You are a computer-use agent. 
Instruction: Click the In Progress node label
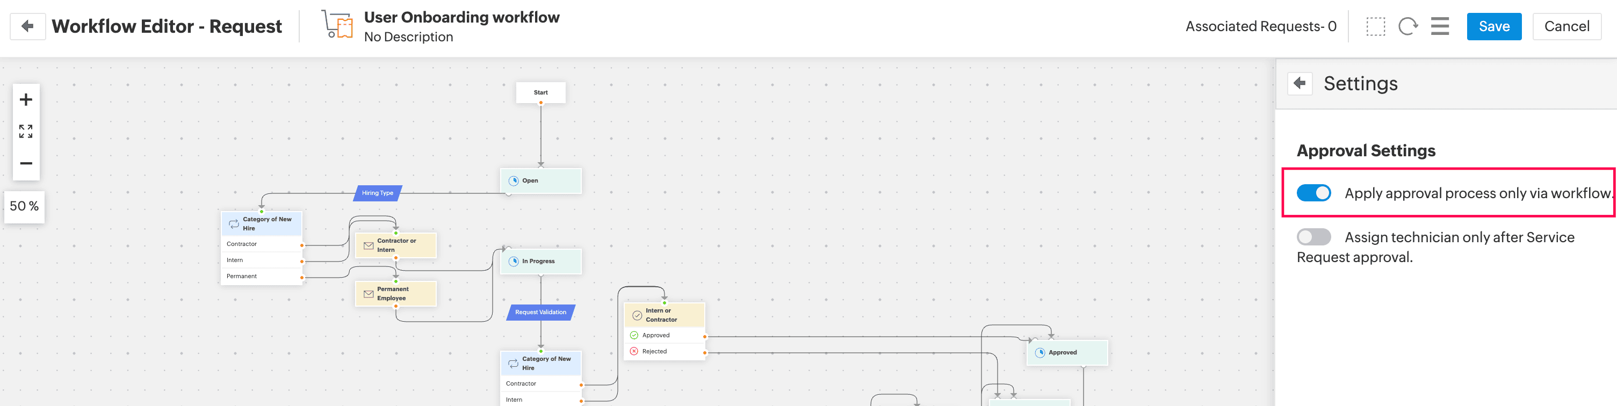pyautogui.click(x=538, y=261)
